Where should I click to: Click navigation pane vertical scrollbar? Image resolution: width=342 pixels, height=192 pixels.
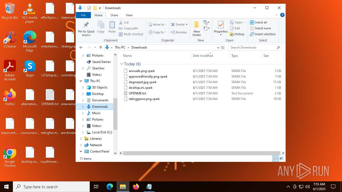(x=115, y=114)
